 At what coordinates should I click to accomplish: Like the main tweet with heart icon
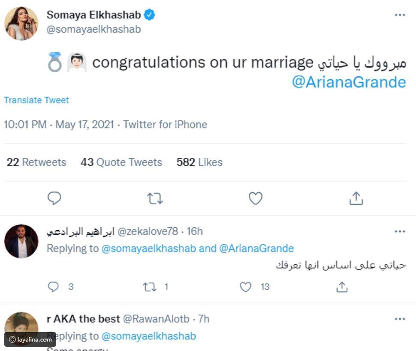(x=256, y=198)
